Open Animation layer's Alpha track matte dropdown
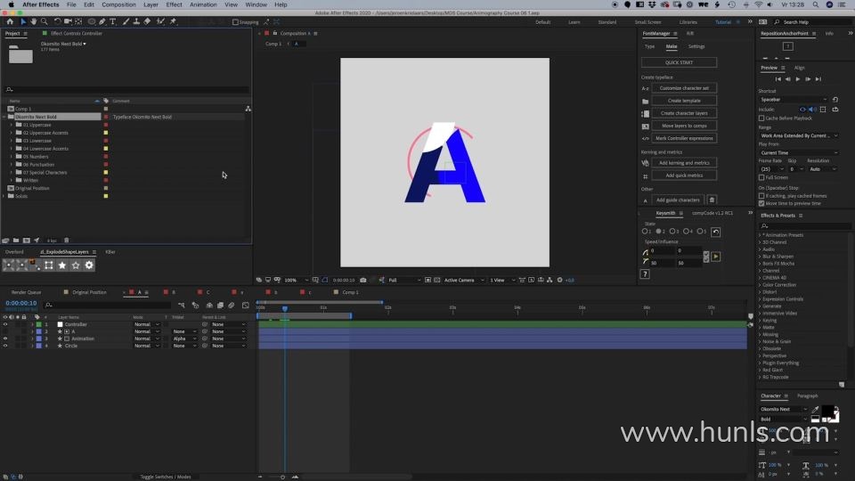 coord(184,338)
